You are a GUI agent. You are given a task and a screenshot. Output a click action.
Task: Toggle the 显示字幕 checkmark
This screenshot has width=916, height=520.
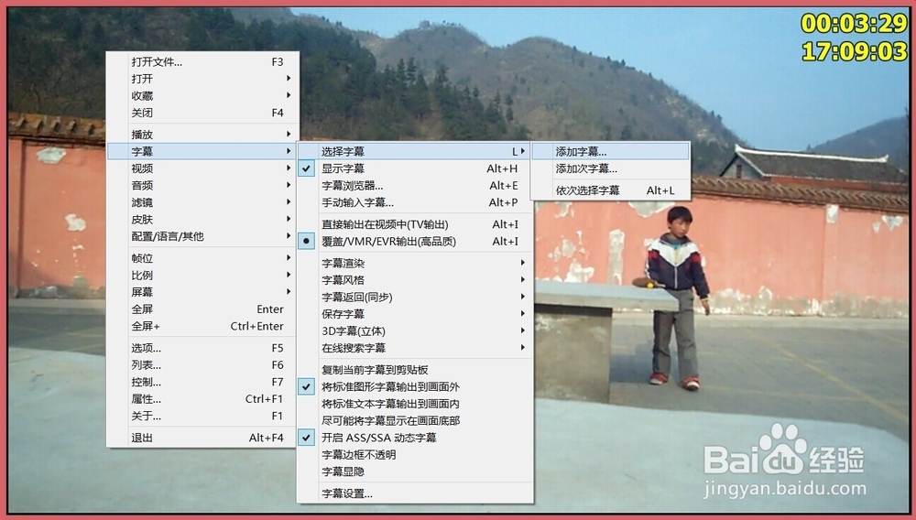pos(415,168)
